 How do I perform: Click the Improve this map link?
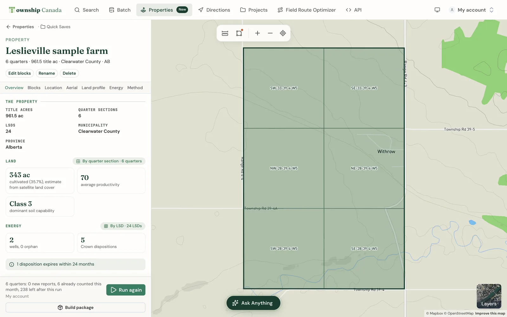490,313
